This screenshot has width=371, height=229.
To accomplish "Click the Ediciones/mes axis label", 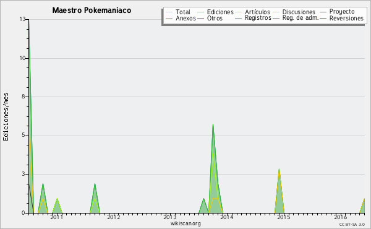I will [x=6, y=117].
